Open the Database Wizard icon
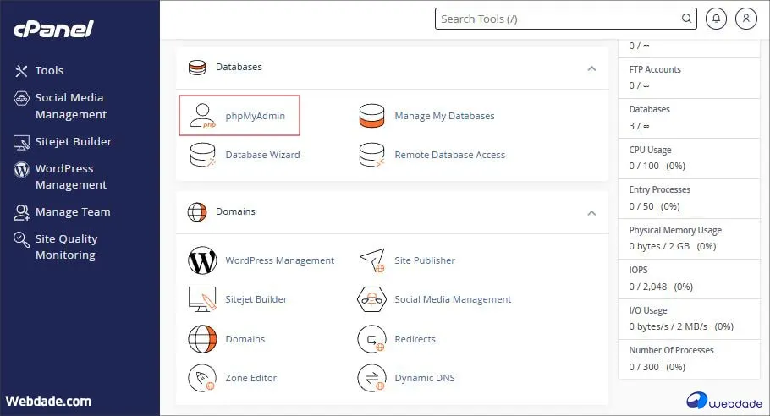This screenshot has height=416, width=770. pyautogui.click(x=203, y=155)
